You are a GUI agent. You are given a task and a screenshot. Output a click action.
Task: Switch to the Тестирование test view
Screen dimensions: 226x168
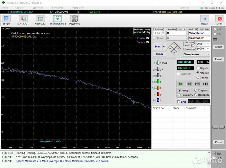[57, 20]
